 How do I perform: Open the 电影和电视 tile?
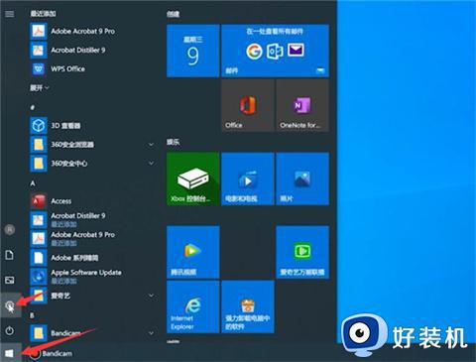click(248, 179)
